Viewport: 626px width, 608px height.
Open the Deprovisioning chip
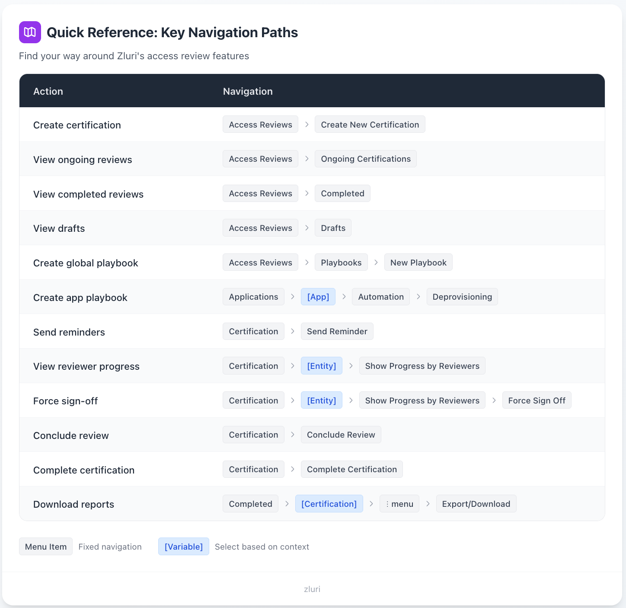pos(462,297)
